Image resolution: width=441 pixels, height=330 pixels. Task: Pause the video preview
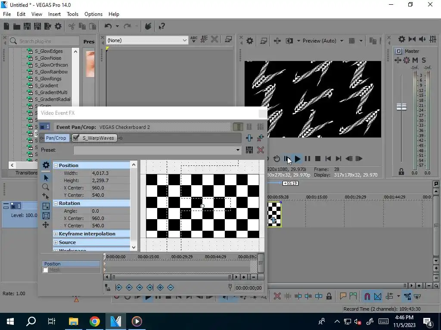coord(307,159)
